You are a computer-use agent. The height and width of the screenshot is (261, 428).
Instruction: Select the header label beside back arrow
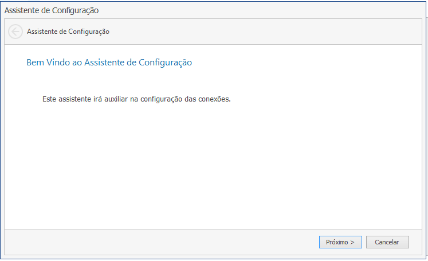point(68,32)
